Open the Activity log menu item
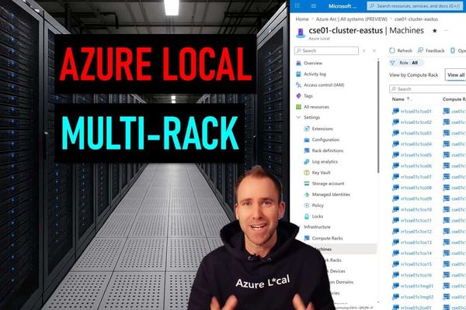 click(x=315, y=74)
